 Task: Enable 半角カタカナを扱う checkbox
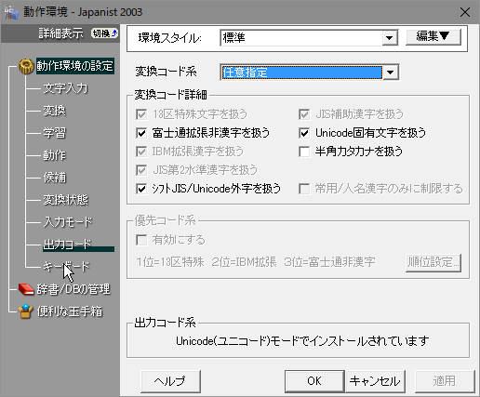(304, 152)
